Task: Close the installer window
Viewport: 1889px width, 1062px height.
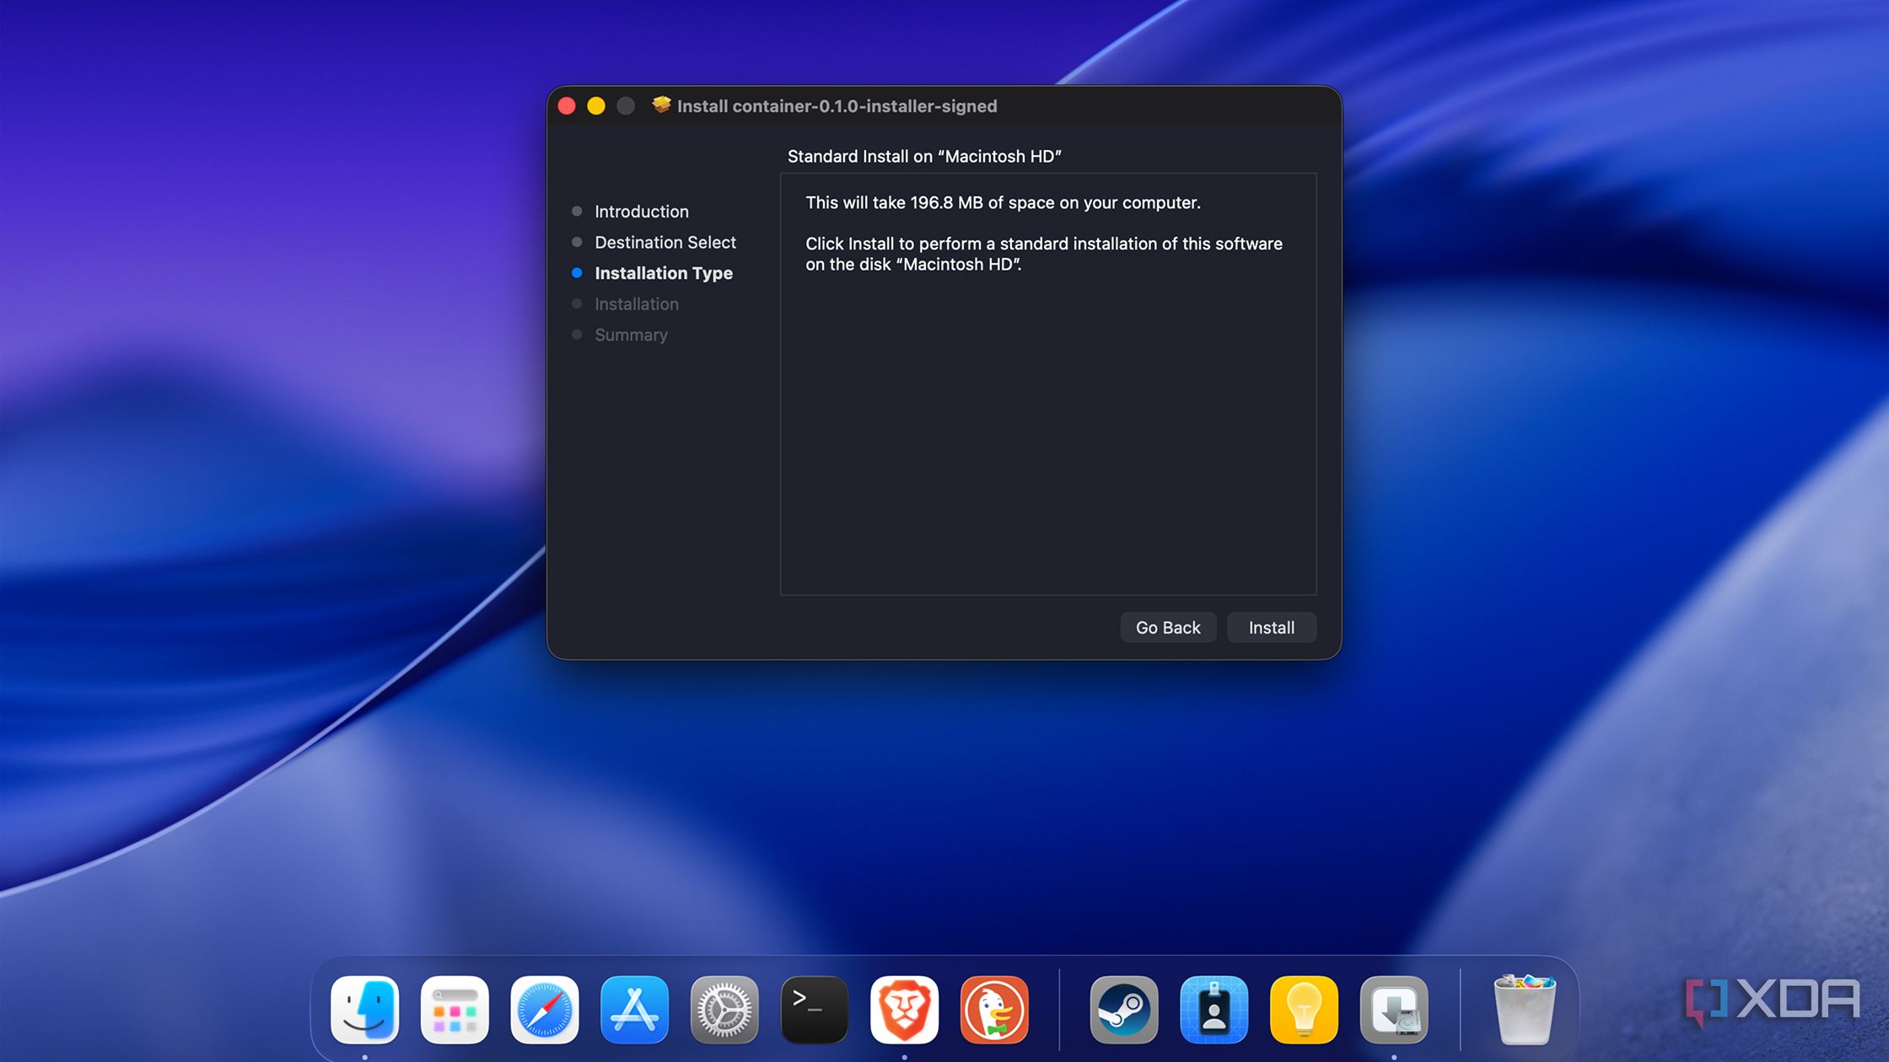Action: [567, 105]
